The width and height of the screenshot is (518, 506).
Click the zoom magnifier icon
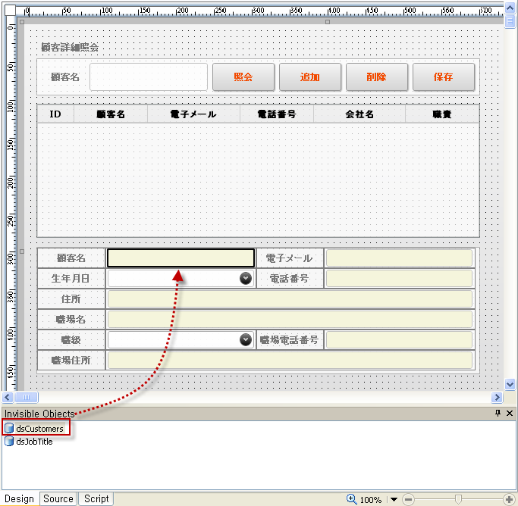coord(351,499)
